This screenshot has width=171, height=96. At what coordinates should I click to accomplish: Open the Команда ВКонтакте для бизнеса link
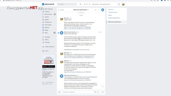pos(80,50)
